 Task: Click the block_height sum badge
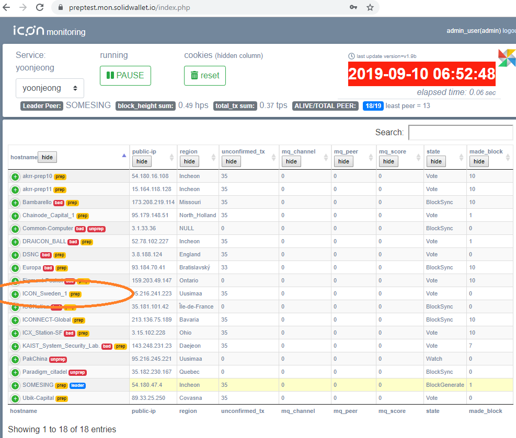click(145, 106)
